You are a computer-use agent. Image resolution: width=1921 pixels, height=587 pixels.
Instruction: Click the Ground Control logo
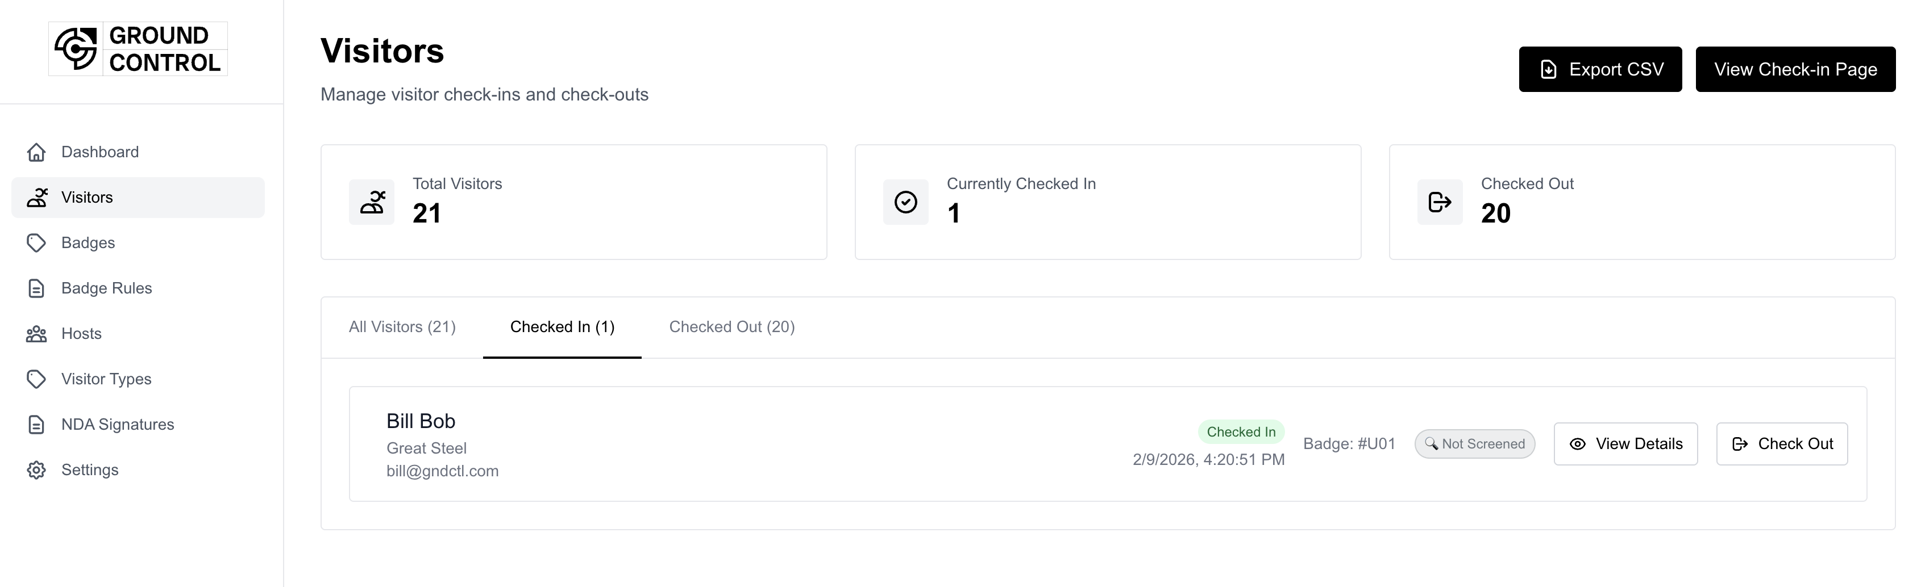click(x=138, y=49)
